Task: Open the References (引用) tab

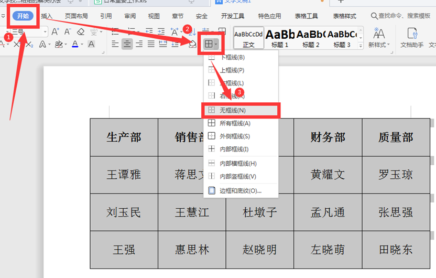Action: [106, 16]
